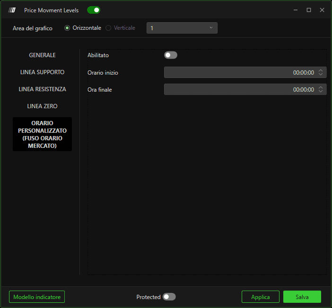Click the Salva button
This screenshot has height=308, width=332.
pos(302,297)
